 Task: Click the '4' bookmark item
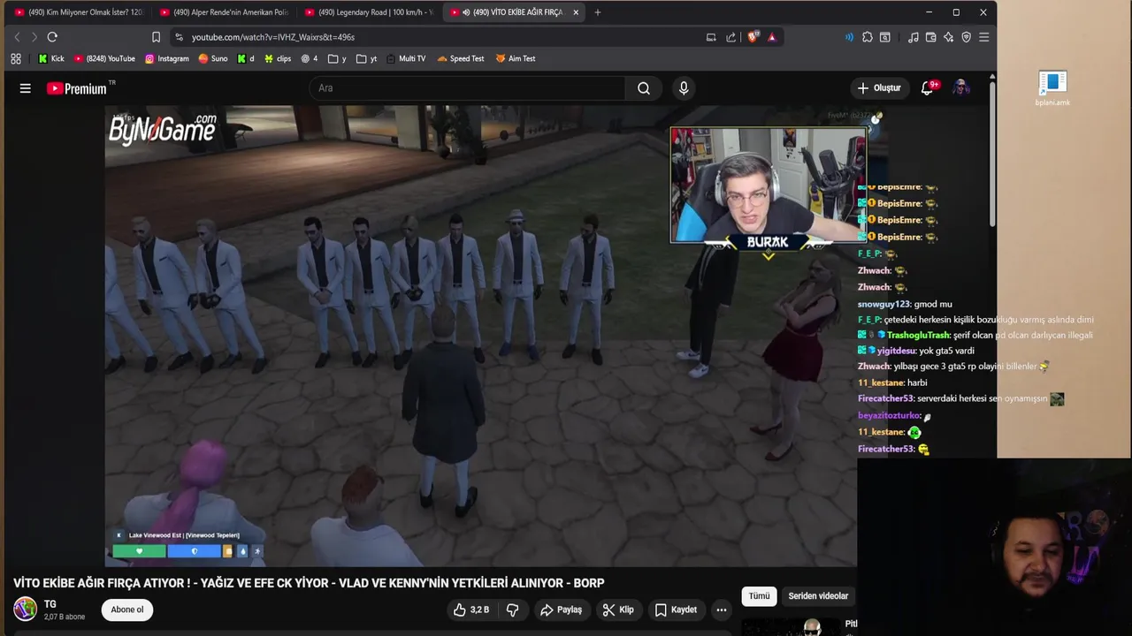309,58
